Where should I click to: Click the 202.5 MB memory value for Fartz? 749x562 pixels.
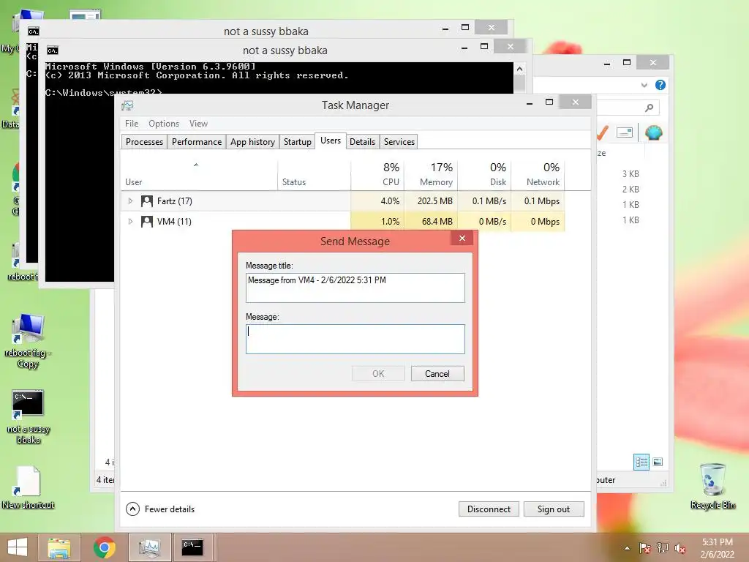[434, 201]
